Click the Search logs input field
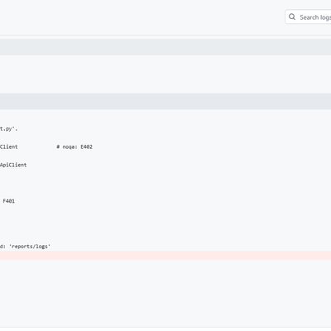Viewport: 331px width, 331px height. [309, 17]
